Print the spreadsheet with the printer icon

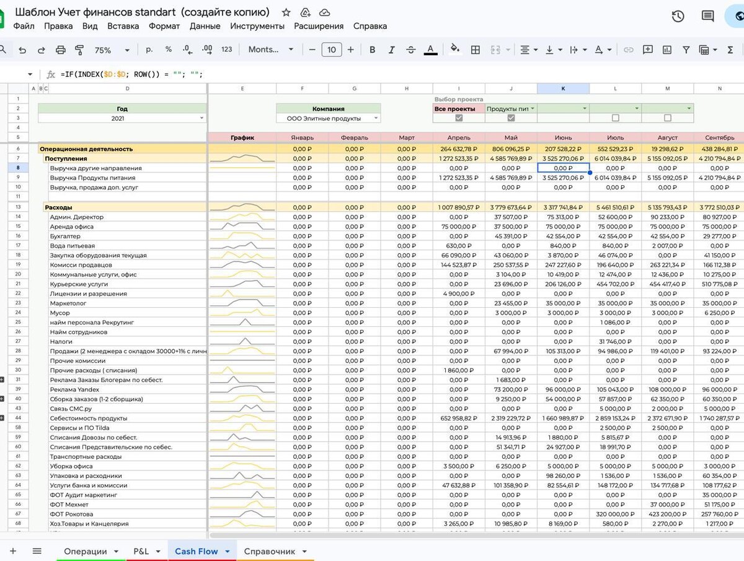point(61,50)
